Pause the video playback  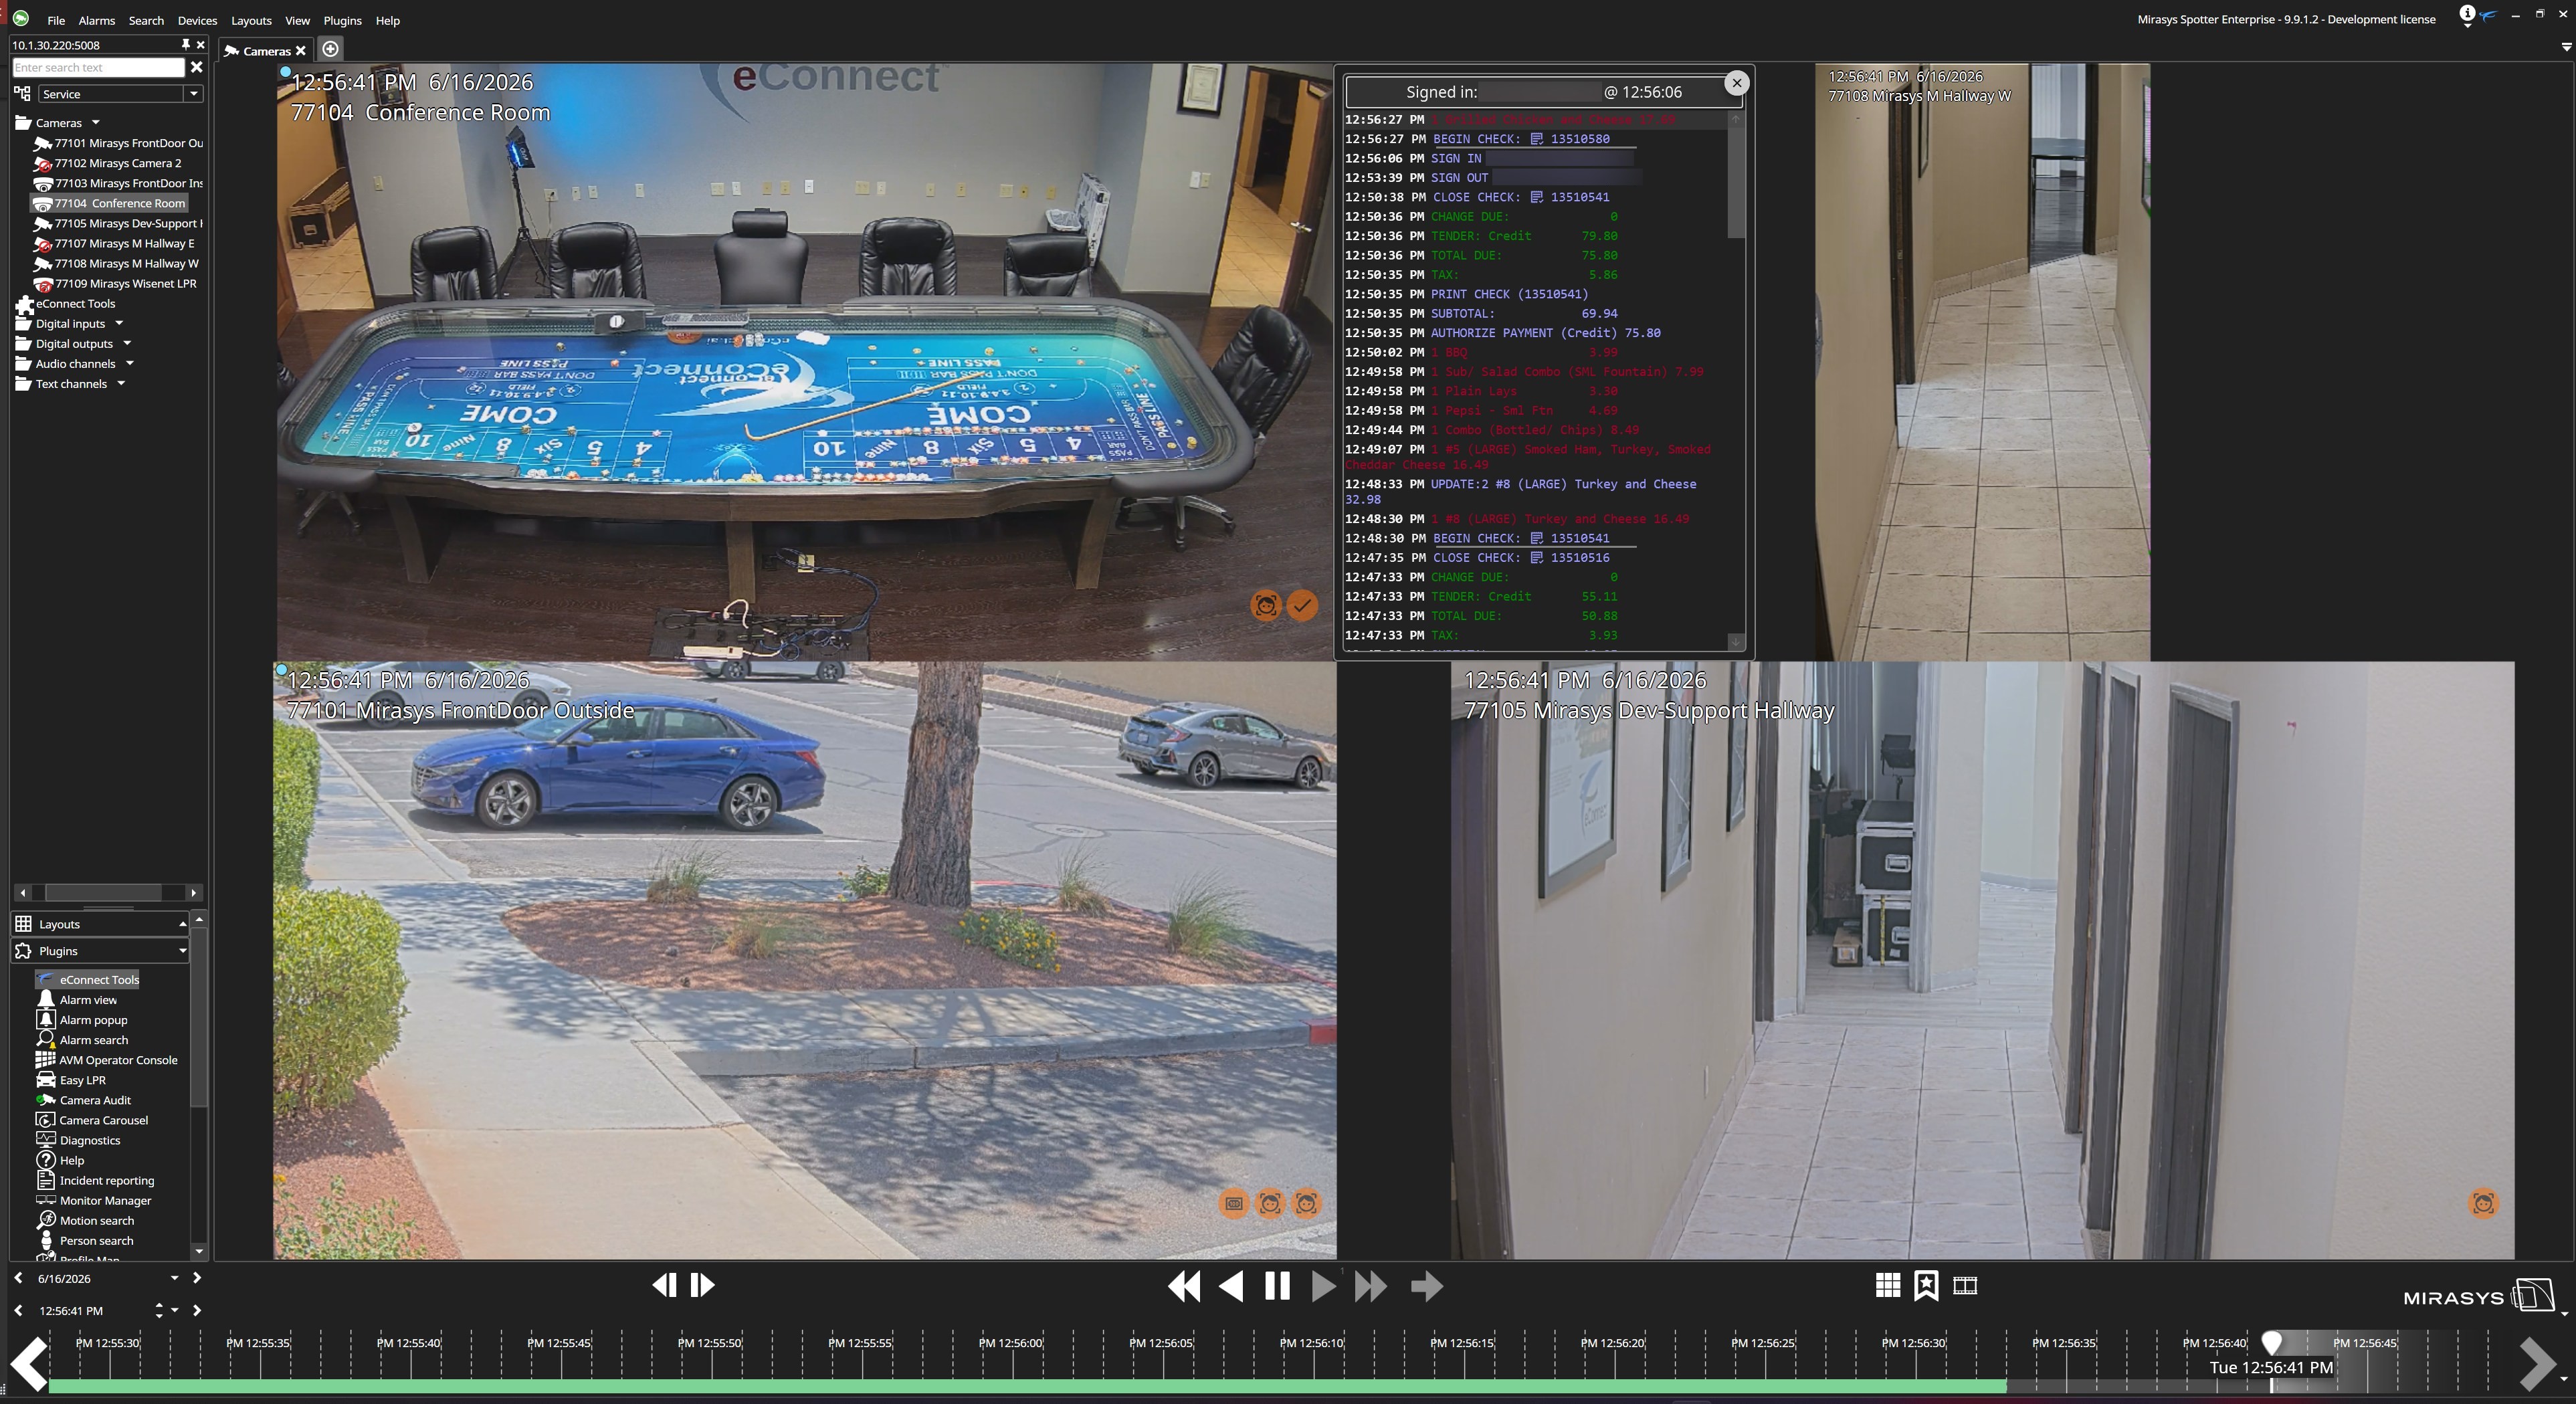tap(1277, 1286)
